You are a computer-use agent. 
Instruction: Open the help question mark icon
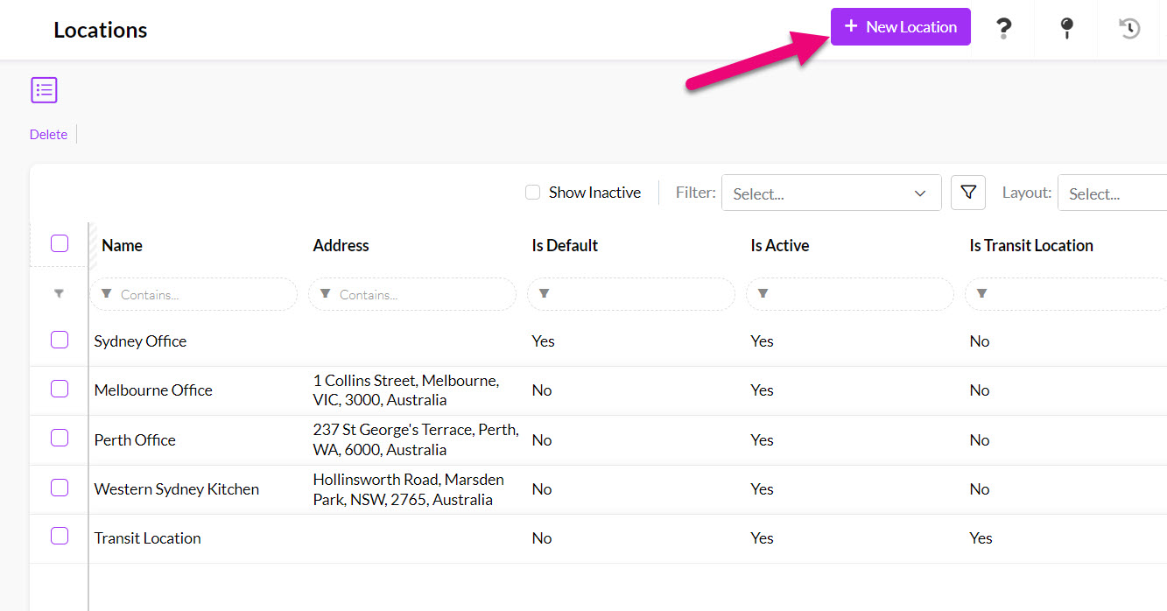1003,29
